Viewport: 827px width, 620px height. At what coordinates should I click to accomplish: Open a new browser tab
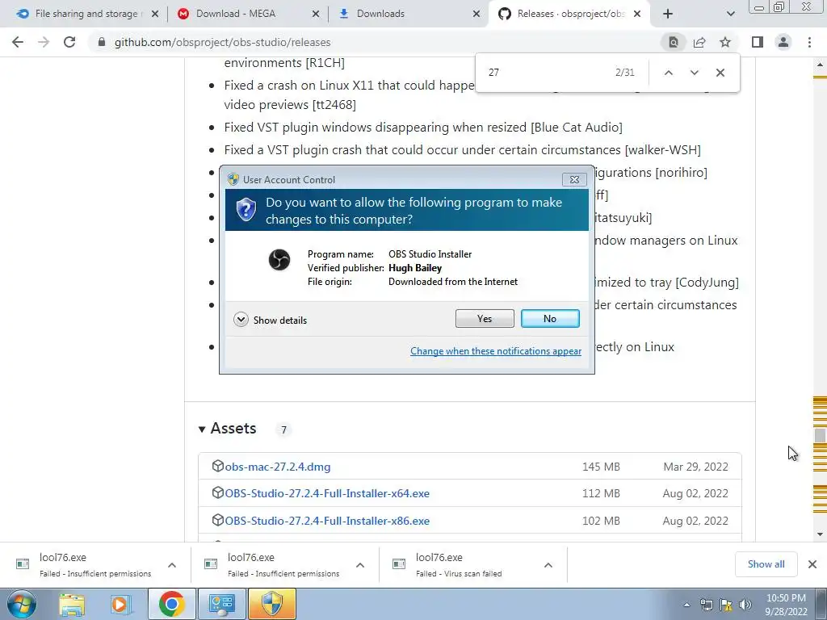click(668, 15)
